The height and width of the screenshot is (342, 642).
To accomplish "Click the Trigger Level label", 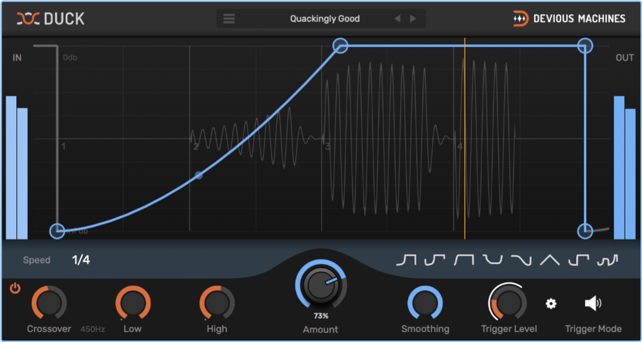I will [x=509, y=329].
